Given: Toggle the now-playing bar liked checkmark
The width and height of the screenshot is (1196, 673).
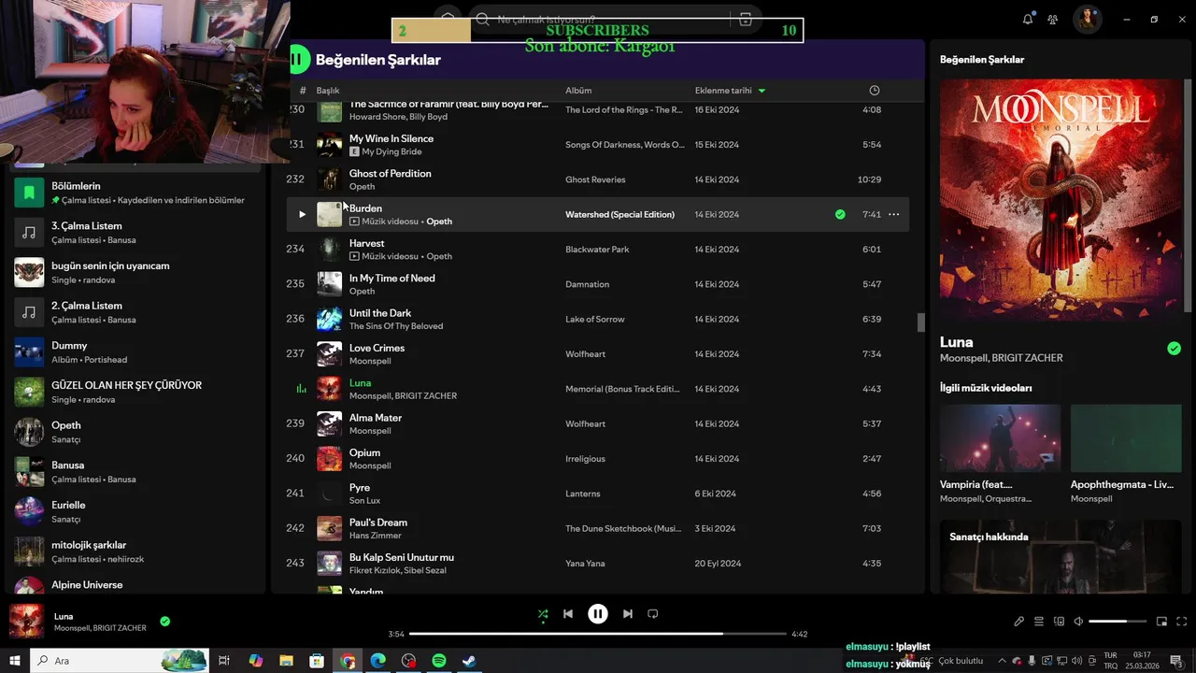Looking at the screenshot, I should [x=164, y=621].
